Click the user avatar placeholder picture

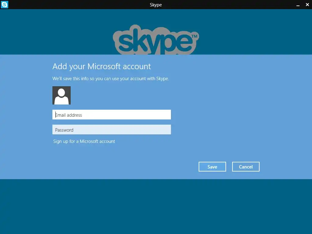coord(62,95)
